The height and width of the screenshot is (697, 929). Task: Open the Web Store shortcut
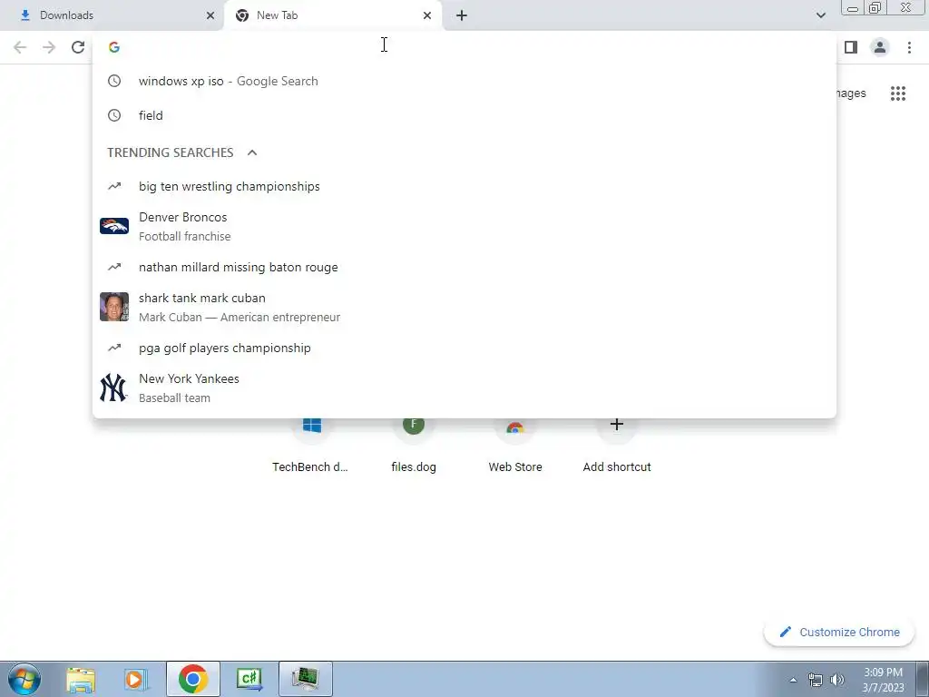(515, 445)
